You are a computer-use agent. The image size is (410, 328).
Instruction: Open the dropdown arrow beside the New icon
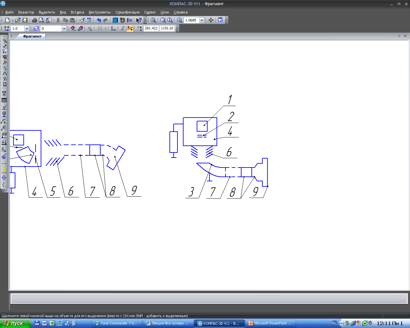coord(12,20)
